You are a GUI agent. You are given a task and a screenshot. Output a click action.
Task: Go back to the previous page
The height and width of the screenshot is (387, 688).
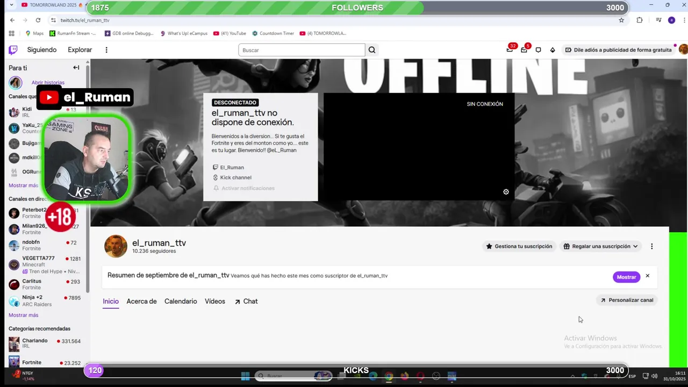(12, 20)
